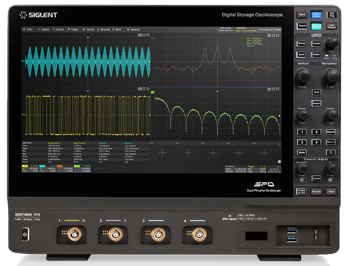The height and width of the screenshot is (266, 346).
Task: Open the Trigger info box on screen
Action: (x=257, y=169)
